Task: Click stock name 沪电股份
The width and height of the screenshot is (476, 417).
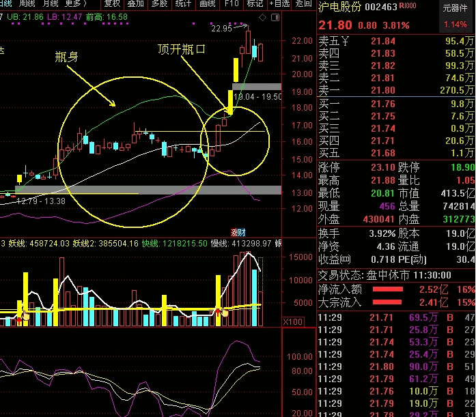Action: pyautogui.click(x=339, y=7)
